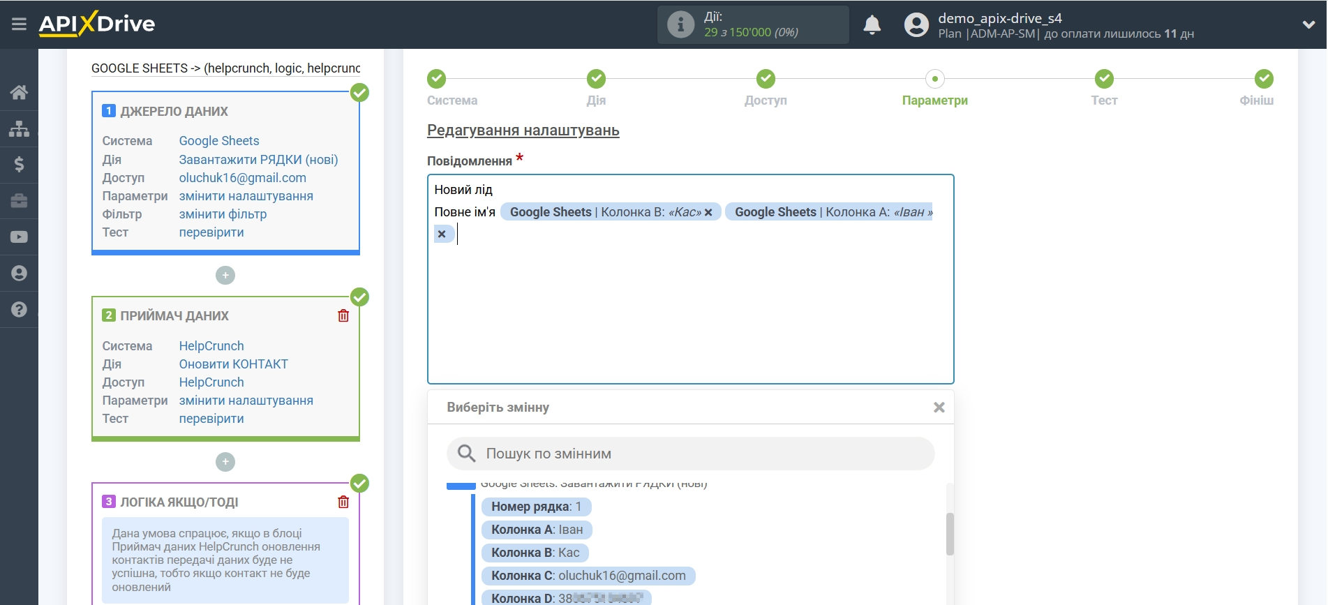Close the variable picker panel
Screen dimensions: 1328x605
coord(939,408)
